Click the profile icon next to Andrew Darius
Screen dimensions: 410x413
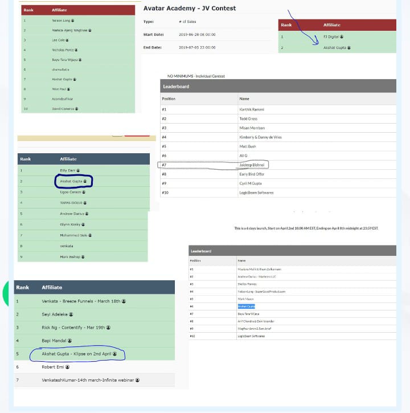pos(87,214)
